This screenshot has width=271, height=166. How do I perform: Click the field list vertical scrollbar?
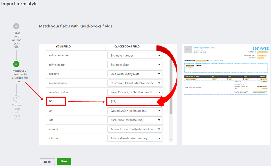(x=171, y=81)
